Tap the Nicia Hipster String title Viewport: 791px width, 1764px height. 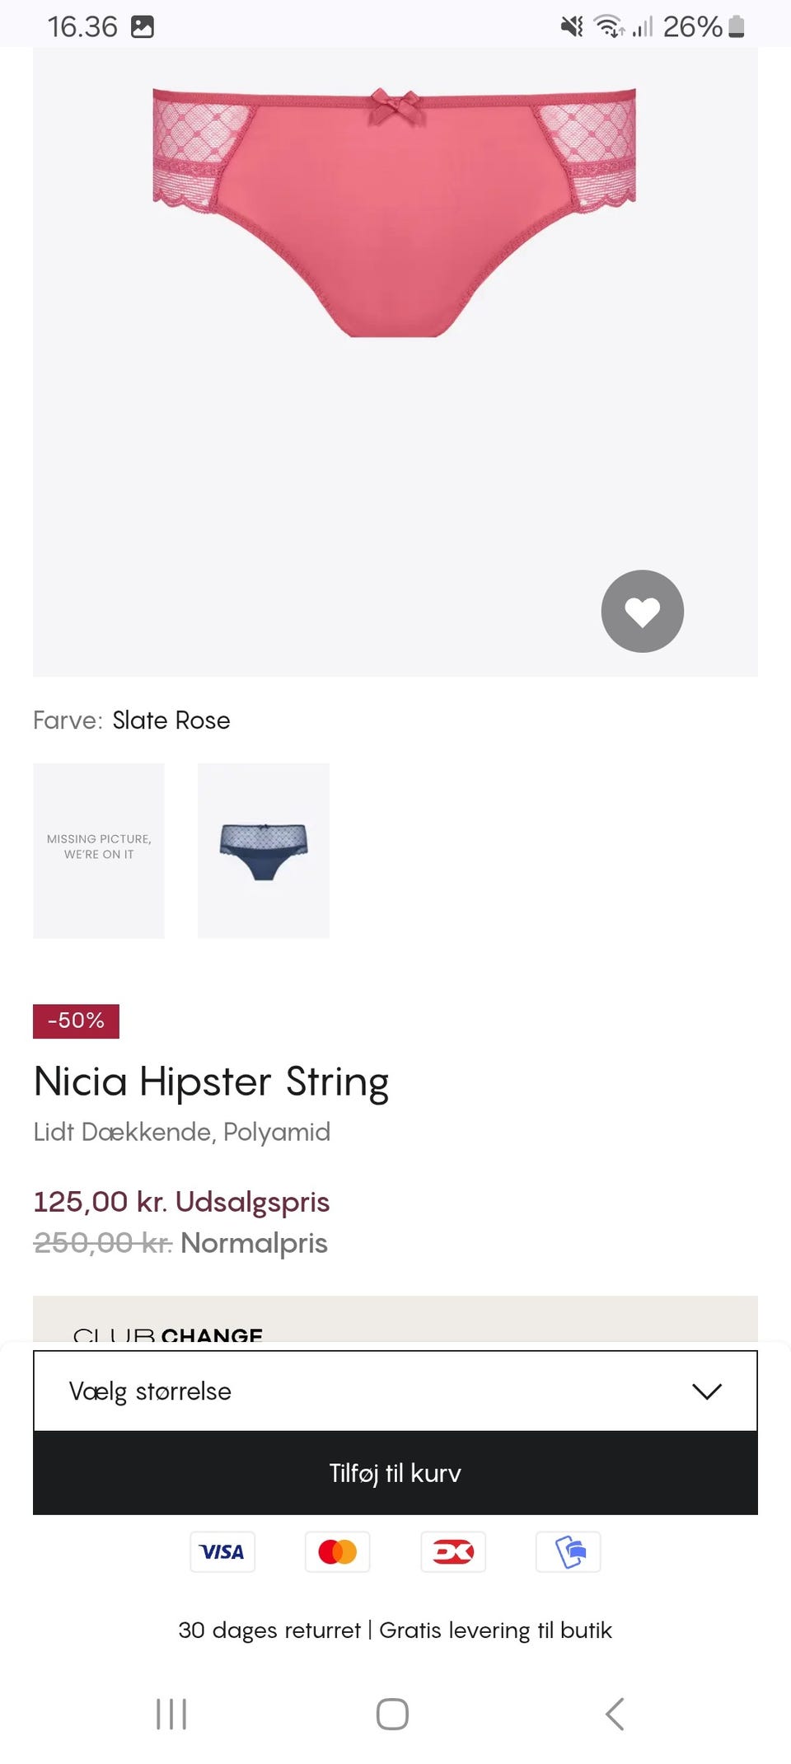tap(212, 1081)
